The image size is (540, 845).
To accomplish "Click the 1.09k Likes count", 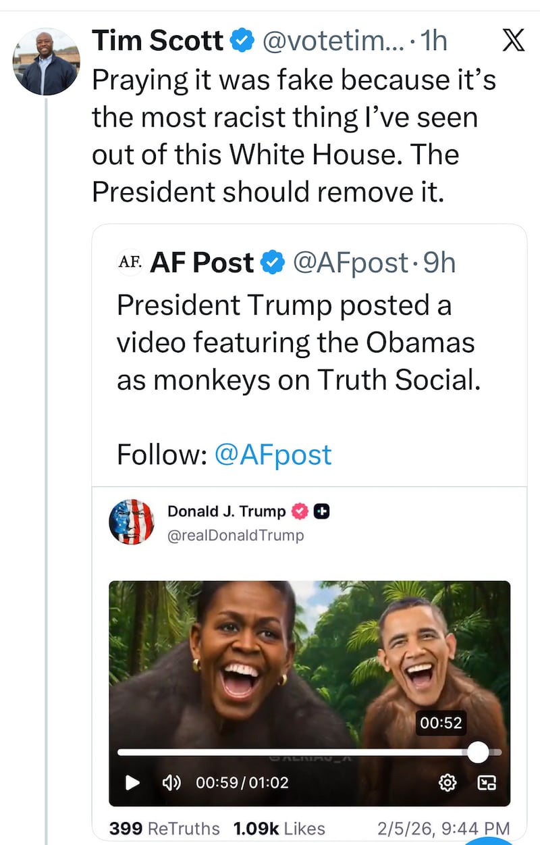I will pos(277,828).
